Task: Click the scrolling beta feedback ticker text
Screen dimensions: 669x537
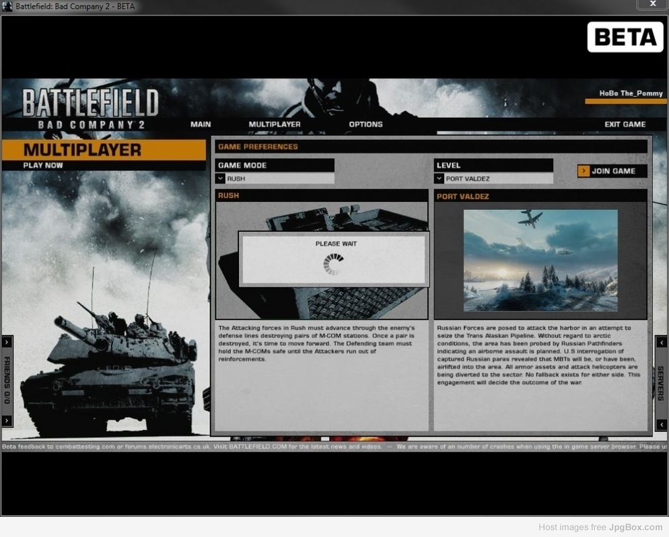Action: (x=334, y=447)
